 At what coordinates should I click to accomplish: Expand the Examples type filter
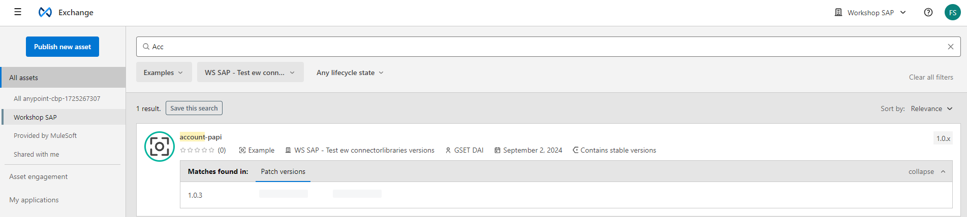(x=164, y=73)
